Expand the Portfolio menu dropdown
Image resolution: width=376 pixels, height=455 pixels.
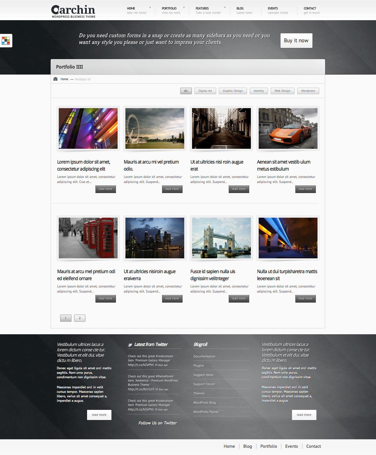[x=184, y=8]
